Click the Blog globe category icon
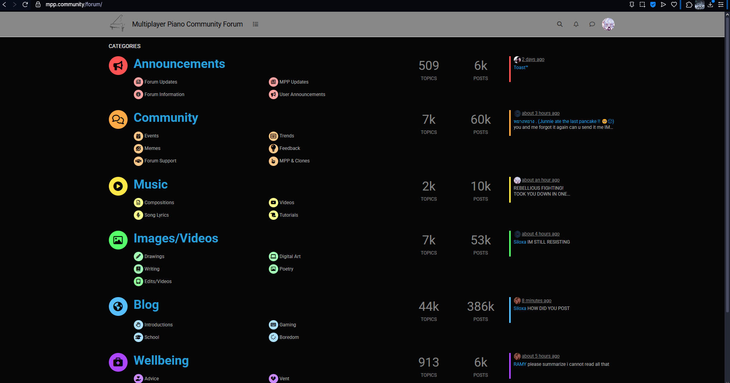The width and height of the screenshot is (730, 383). pos(118,306)
